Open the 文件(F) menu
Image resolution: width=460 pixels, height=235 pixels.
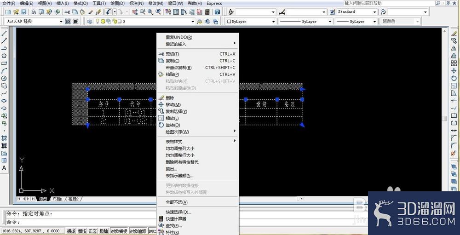click(x=9, y=3)
